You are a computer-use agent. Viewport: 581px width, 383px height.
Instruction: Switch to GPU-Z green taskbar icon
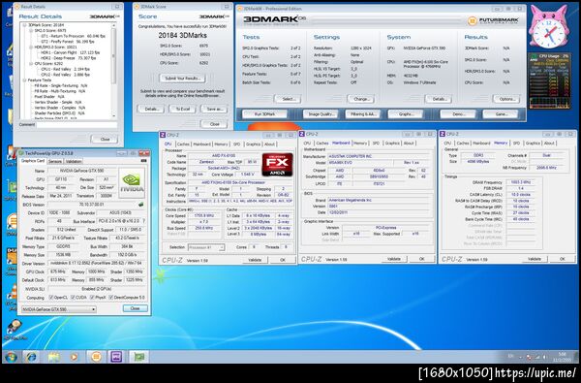(138, 357)
